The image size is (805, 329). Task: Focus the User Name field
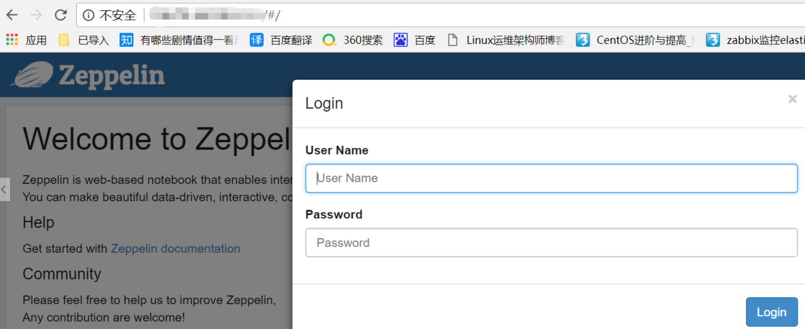551,178
